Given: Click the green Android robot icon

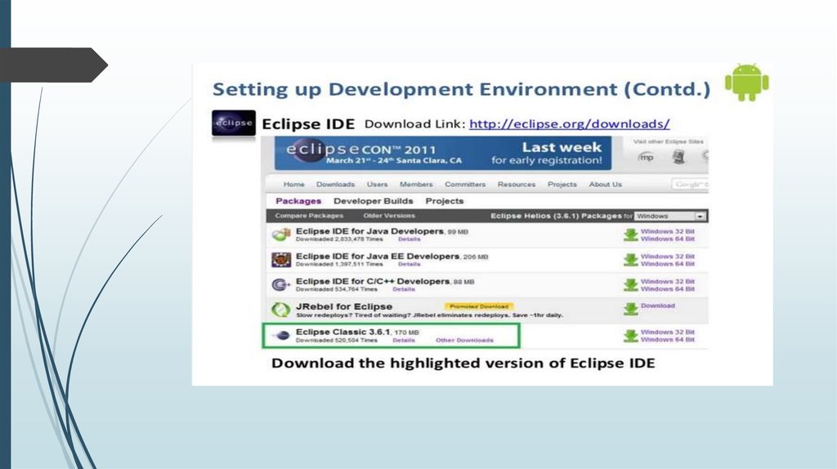Looking at the screenshot, I should pyautogui.click(x=747, y=83).
